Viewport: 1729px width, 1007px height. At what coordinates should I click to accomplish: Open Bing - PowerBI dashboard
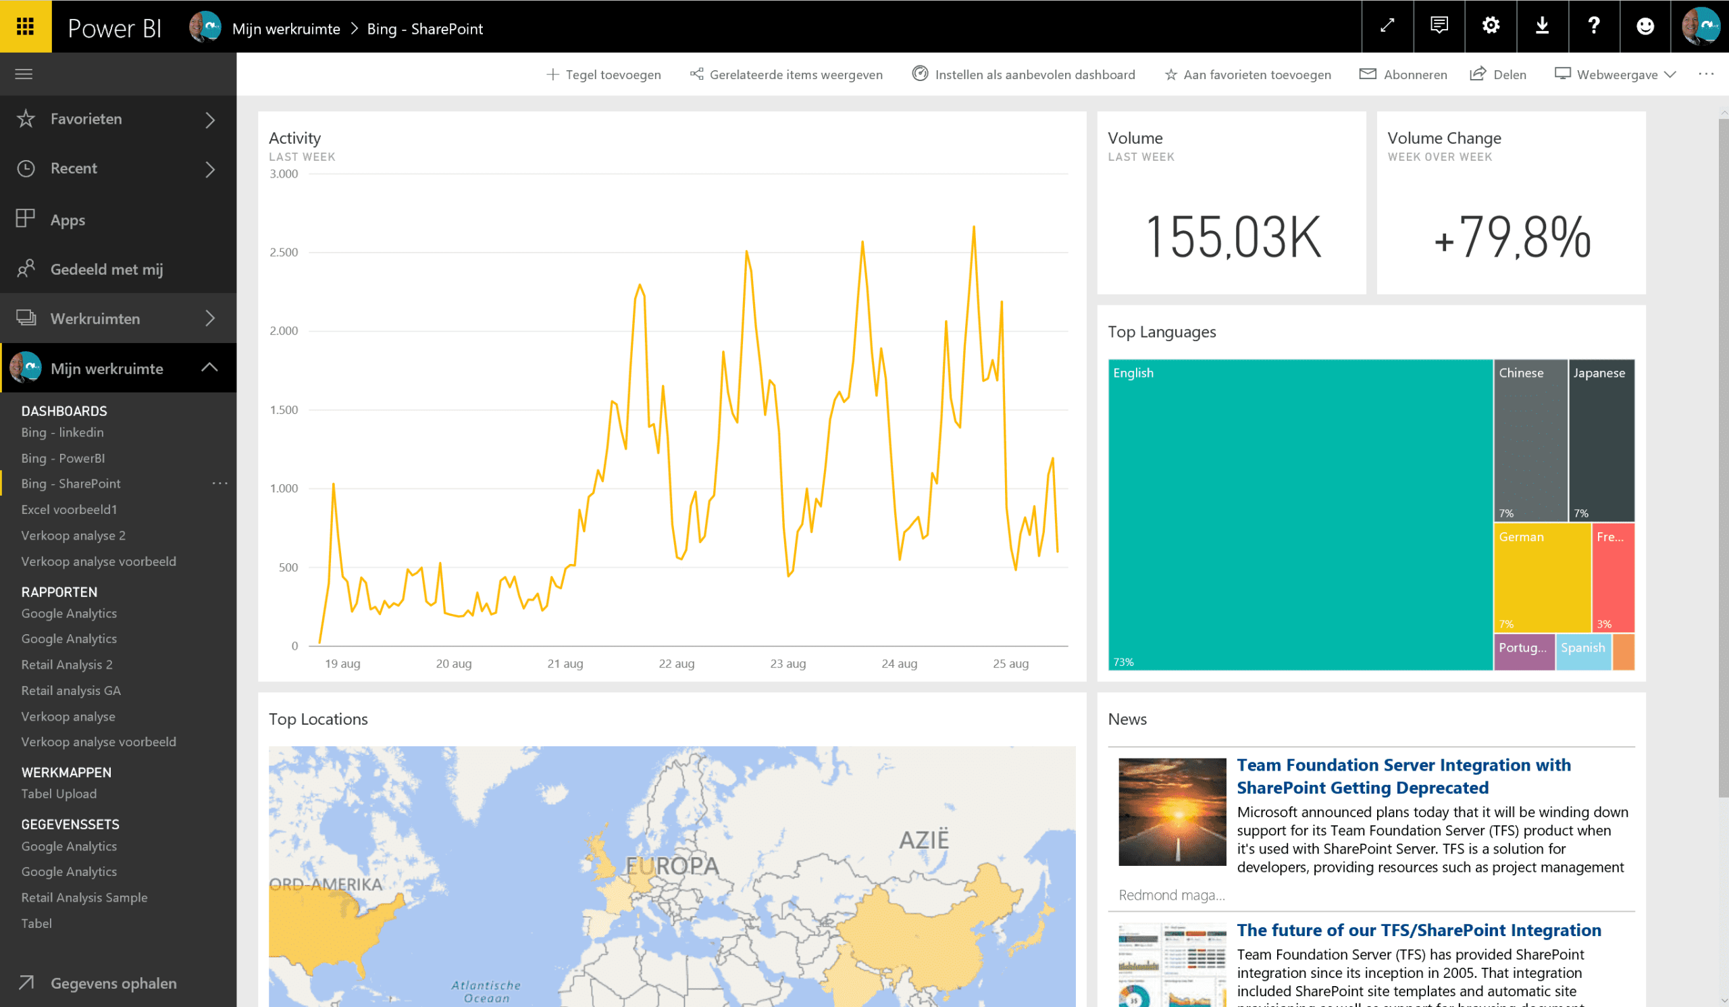coord(63,458)
